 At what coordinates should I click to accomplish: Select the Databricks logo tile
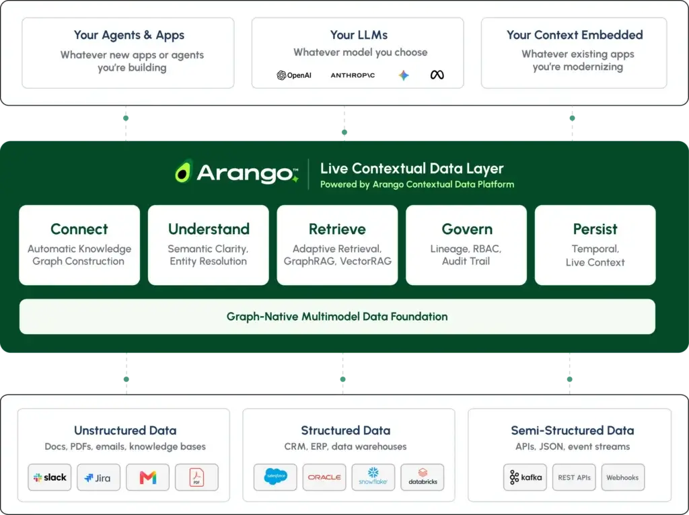tap(423, 477)
